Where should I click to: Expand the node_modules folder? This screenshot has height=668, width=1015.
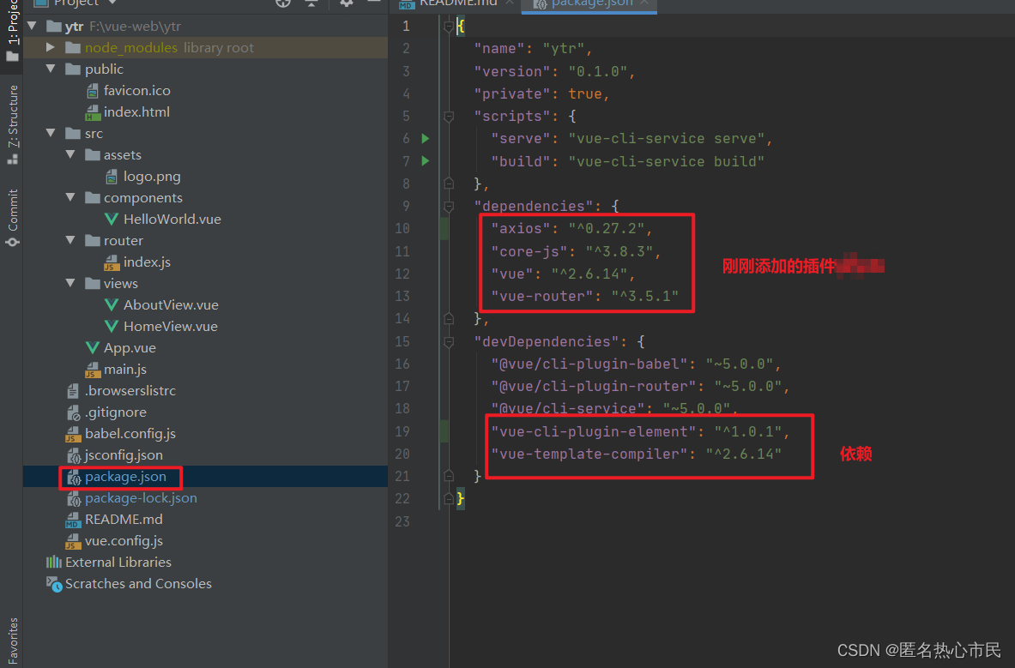click(x=51, y=47)
